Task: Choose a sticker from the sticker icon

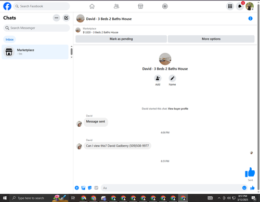Action: (90, 188)
